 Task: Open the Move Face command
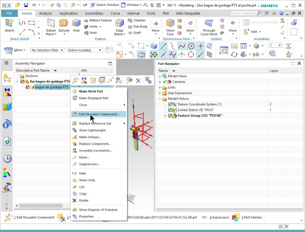[170, 27]
